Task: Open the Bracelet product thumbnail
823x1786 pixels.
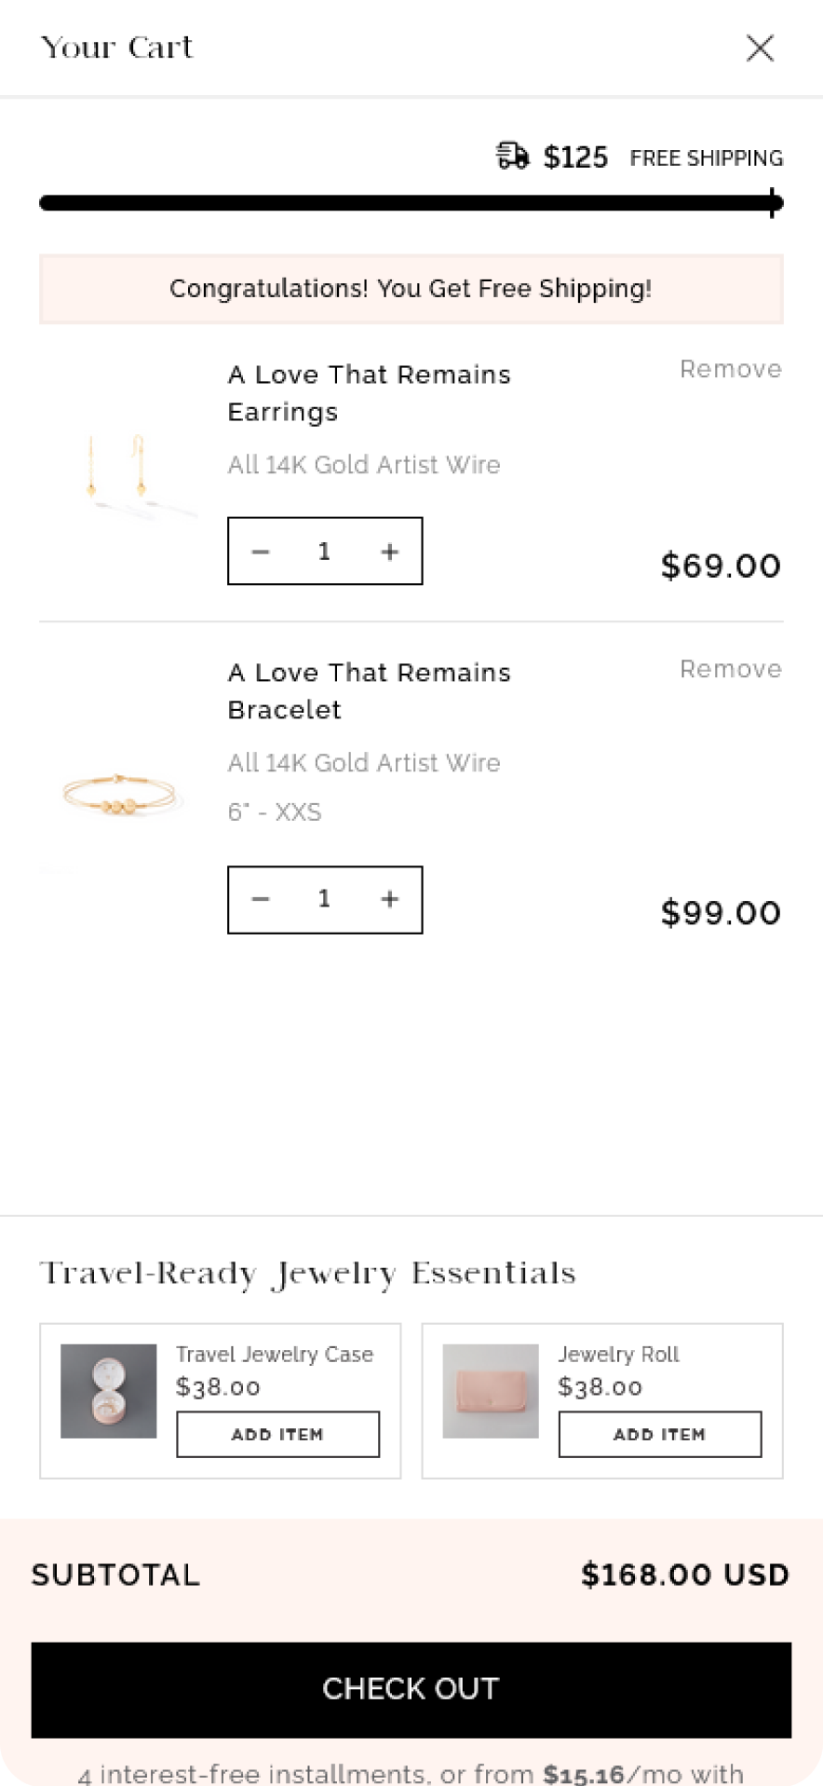Action: click(x=122, y=795)
